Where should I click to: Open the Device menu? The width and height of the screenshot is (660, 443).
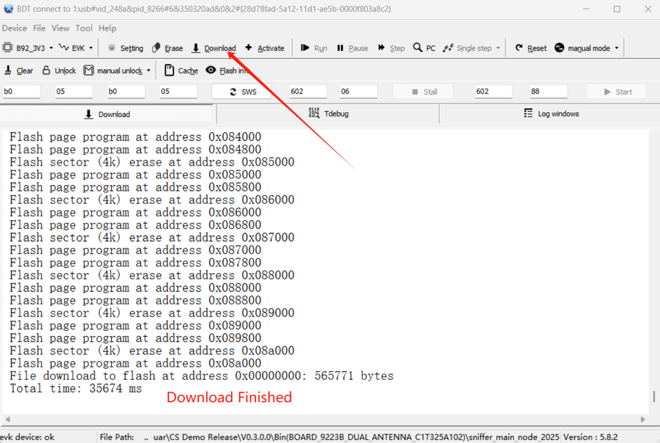tap(14, 28)
